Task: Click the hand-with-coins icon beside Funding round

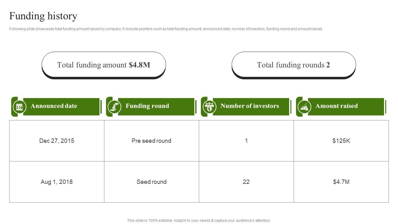Action: tap(114, 107)
